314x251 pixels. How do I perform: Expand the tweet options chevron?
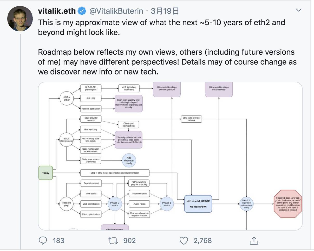point(299,10)
